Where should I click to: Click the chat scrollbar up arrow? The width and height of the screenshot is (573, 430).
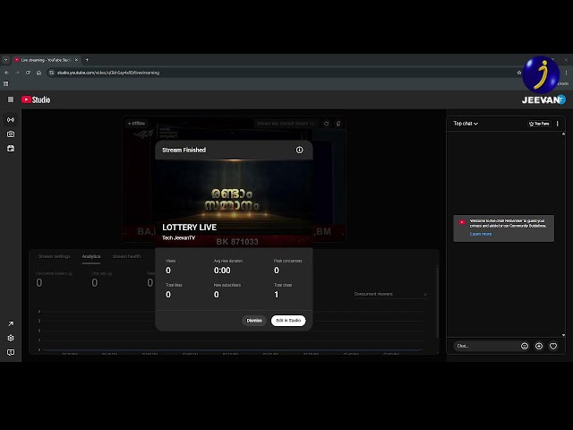tap(563, 134)
